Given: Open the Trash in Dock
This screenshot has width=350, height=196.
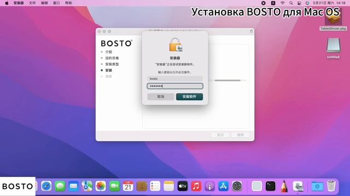Looking at the screenshot, I should (x=331, y=186).
